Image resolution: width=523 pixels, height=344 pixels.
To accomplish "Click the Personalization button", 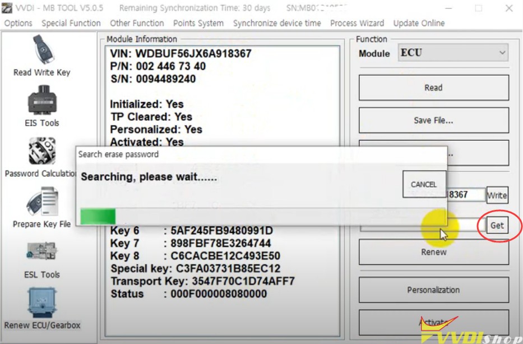I will click(x=434, y=290).
